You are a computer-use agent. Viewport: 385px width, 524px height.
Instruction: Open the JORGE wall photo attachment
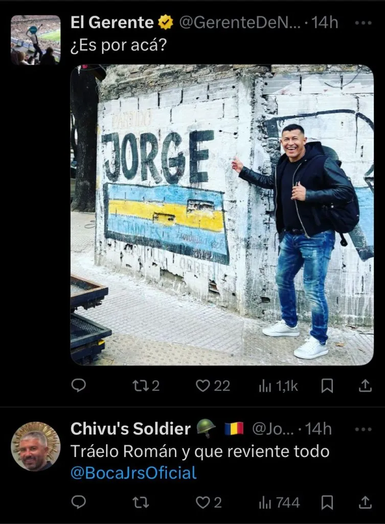point(222,215)
